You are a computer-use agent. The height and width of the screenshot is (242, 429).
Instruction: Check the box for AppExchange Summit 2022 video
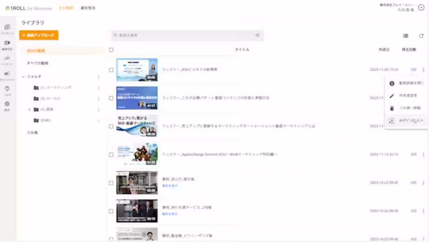[x=111, y=155]
